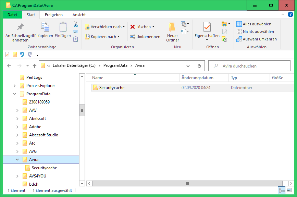Screen dimensions: 297x197
Task: Expand the Abelssoft tree node
Action: pyautogui.click(x=17, y=119)
